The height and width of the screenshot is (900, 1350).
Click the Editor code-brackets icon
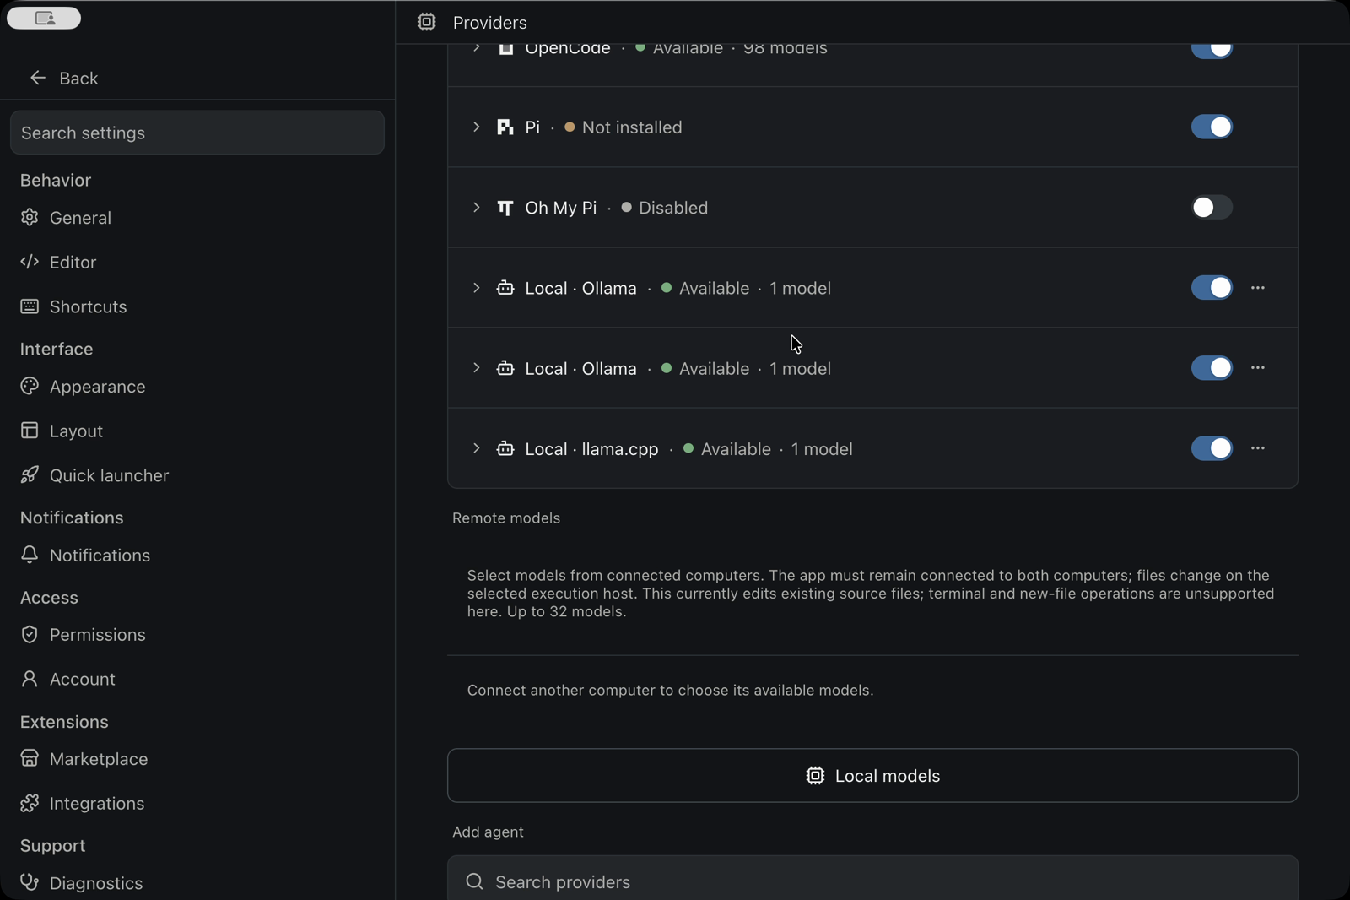tap(30, 262)
